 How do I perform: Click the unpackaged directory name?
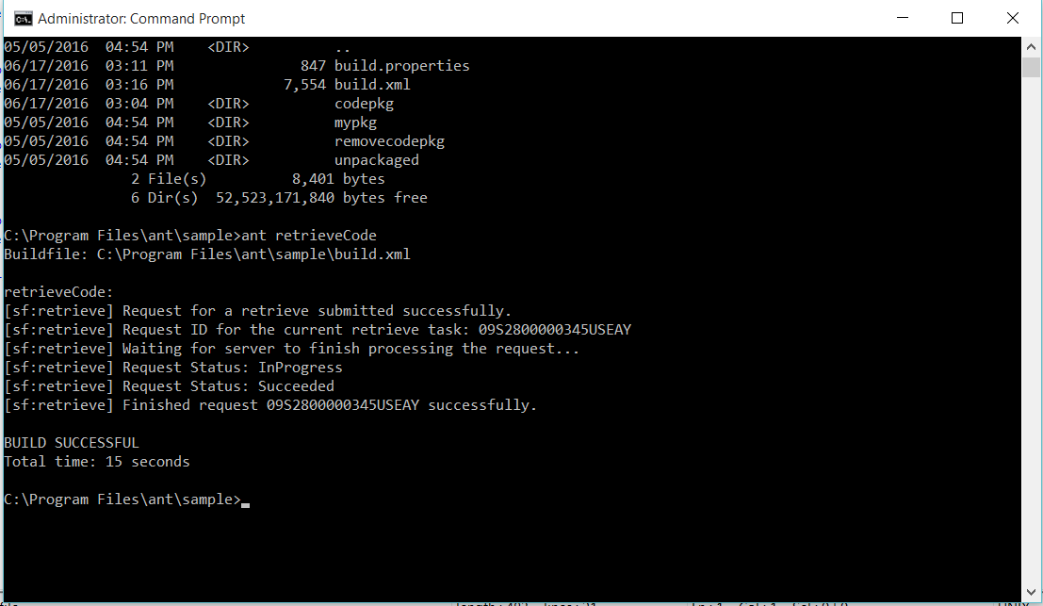(x=376, y=160)
